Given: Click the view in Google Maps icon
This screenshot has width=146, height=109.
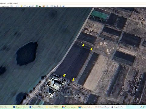Looking at the screenshot, I should [x=61, y=6].
